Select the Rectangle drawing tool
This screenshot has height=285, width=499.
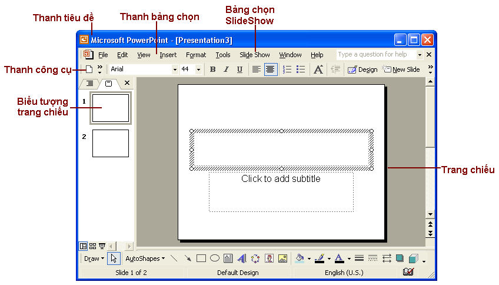pyautogui.click(x=201, y=259)
